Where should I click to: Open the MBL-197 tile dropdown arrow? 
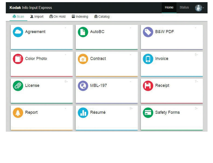(x=130, y=82)
